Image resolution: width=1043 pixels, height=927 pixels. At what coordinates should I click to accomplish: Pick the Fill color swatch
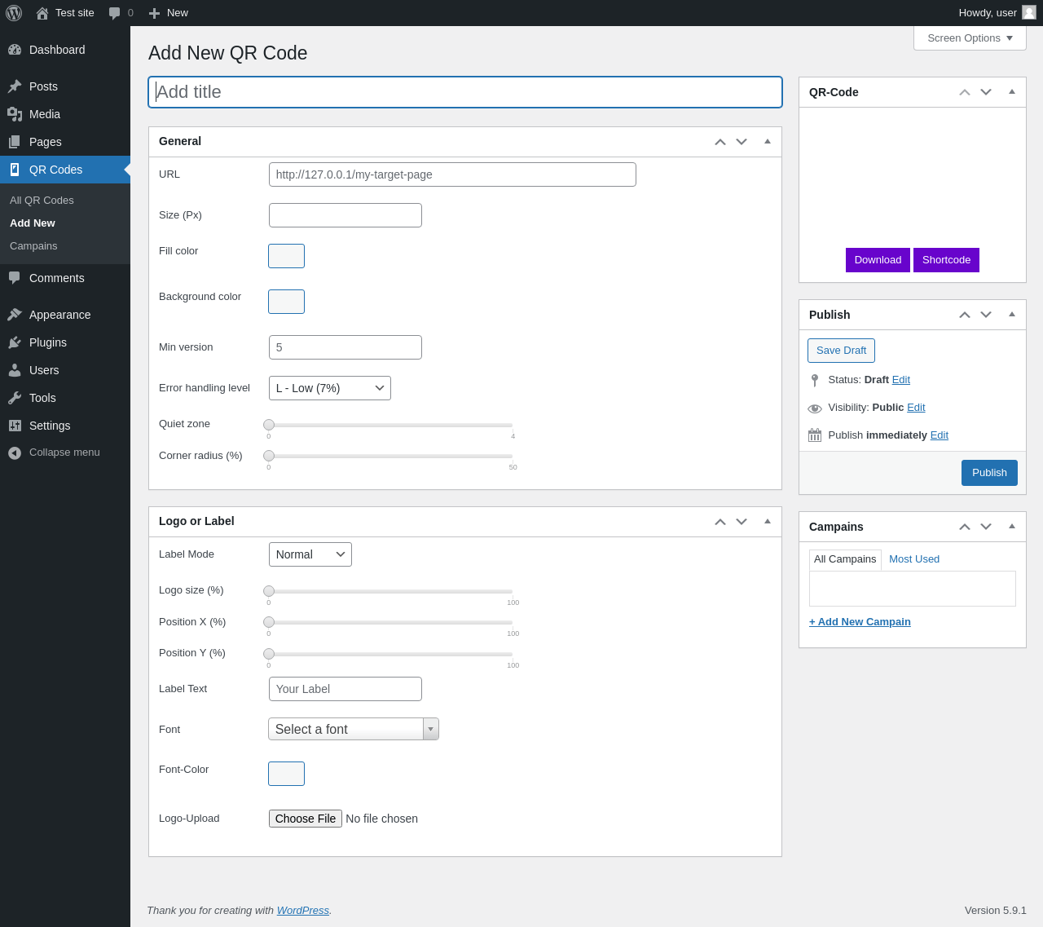coord(286,256)
